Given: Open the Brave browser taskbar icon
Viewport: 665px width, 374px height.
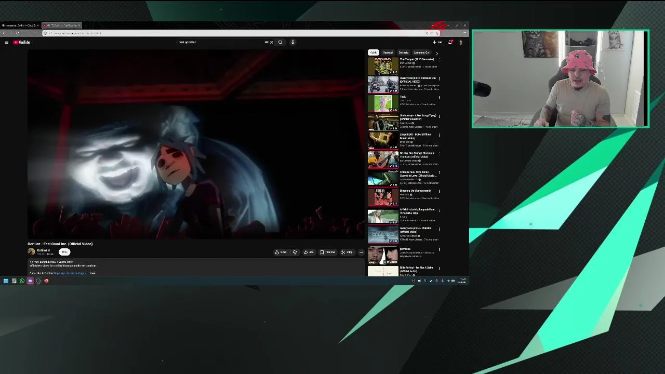Looking at the screenshot, I should coord(46,281).
